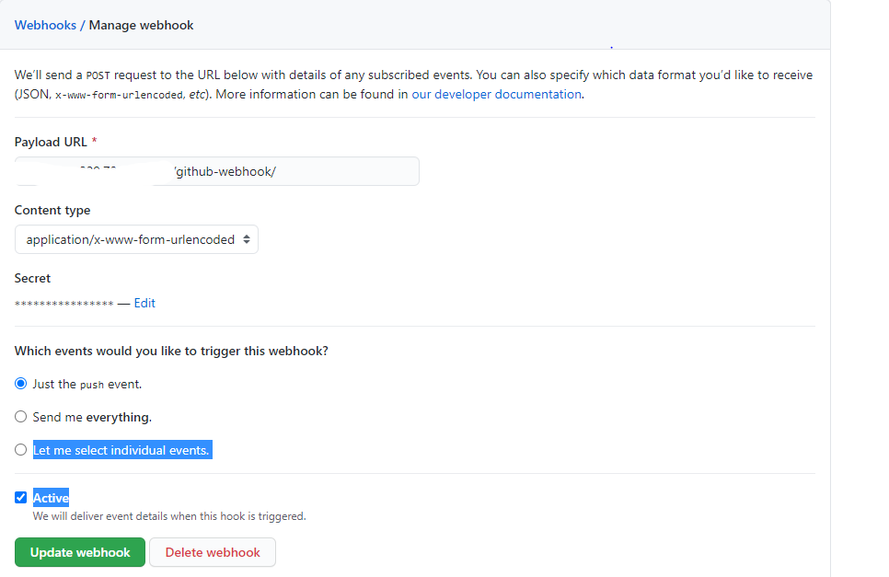Select the Just the push event radio button
This screenshot has height=577, width=889.
coord(21,384)
